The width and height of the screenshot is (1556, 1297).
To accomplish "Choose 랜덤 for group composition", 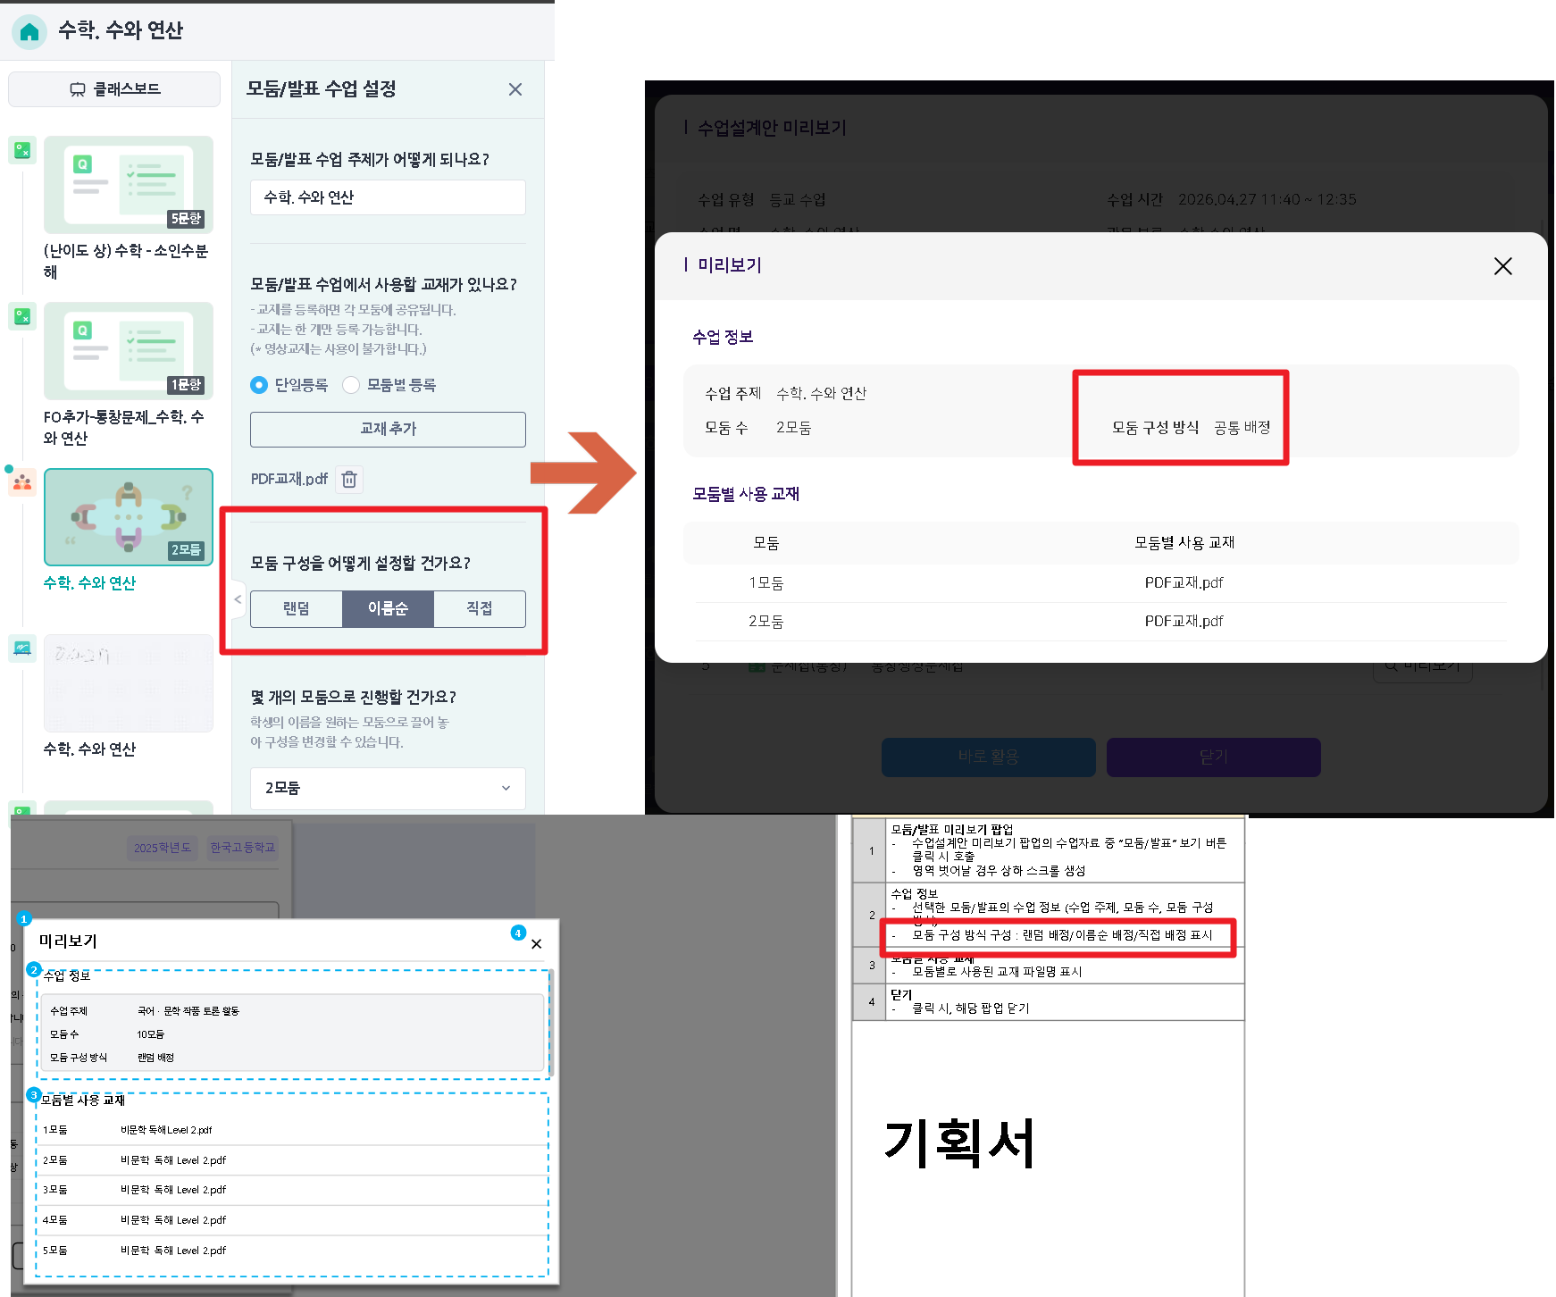I will pyautogui.click(x=297, y=609).
